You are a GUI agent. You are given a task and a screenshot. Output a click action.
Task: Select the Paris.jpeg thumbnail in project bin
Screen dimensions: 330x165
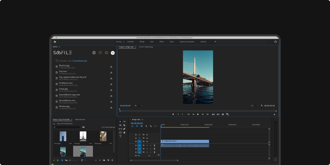(x=83, y=136)
